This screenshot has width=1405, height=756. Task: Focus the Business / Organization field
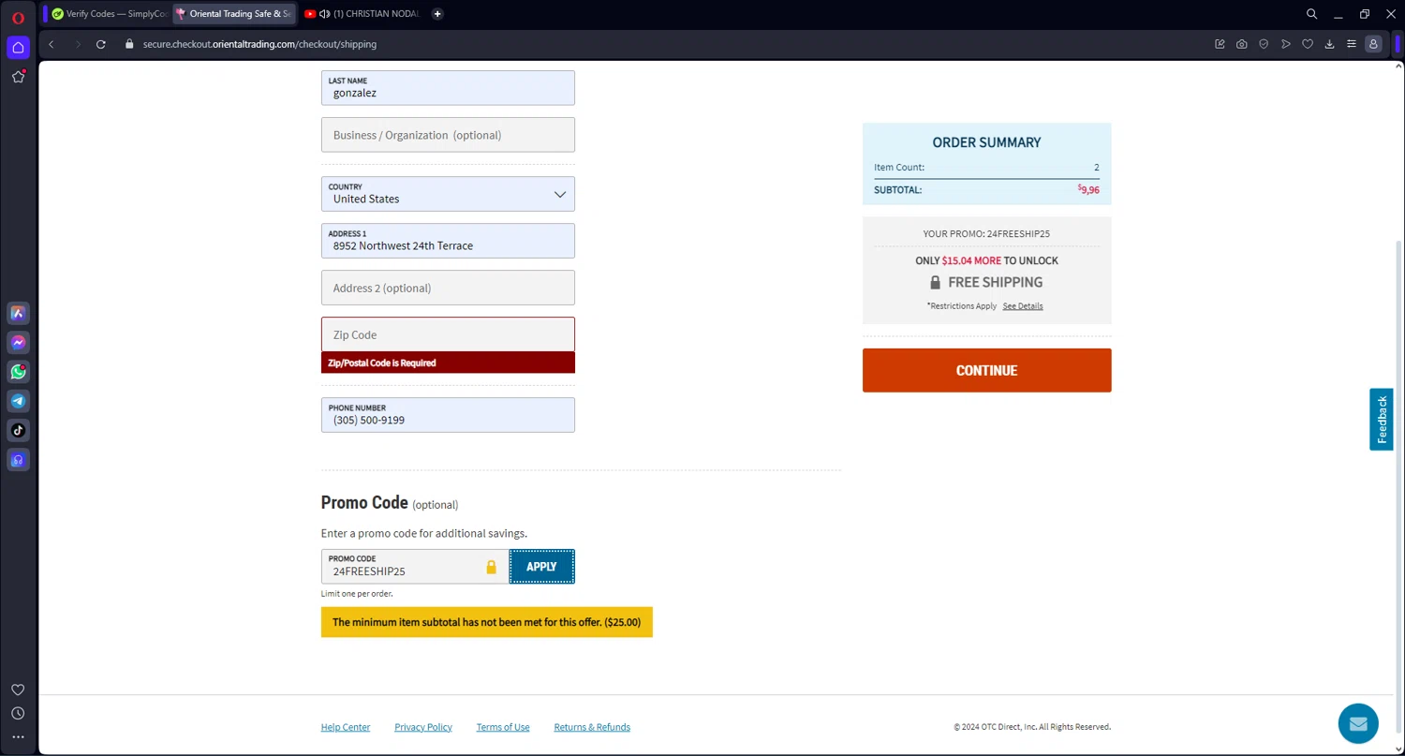coord(448,135)
